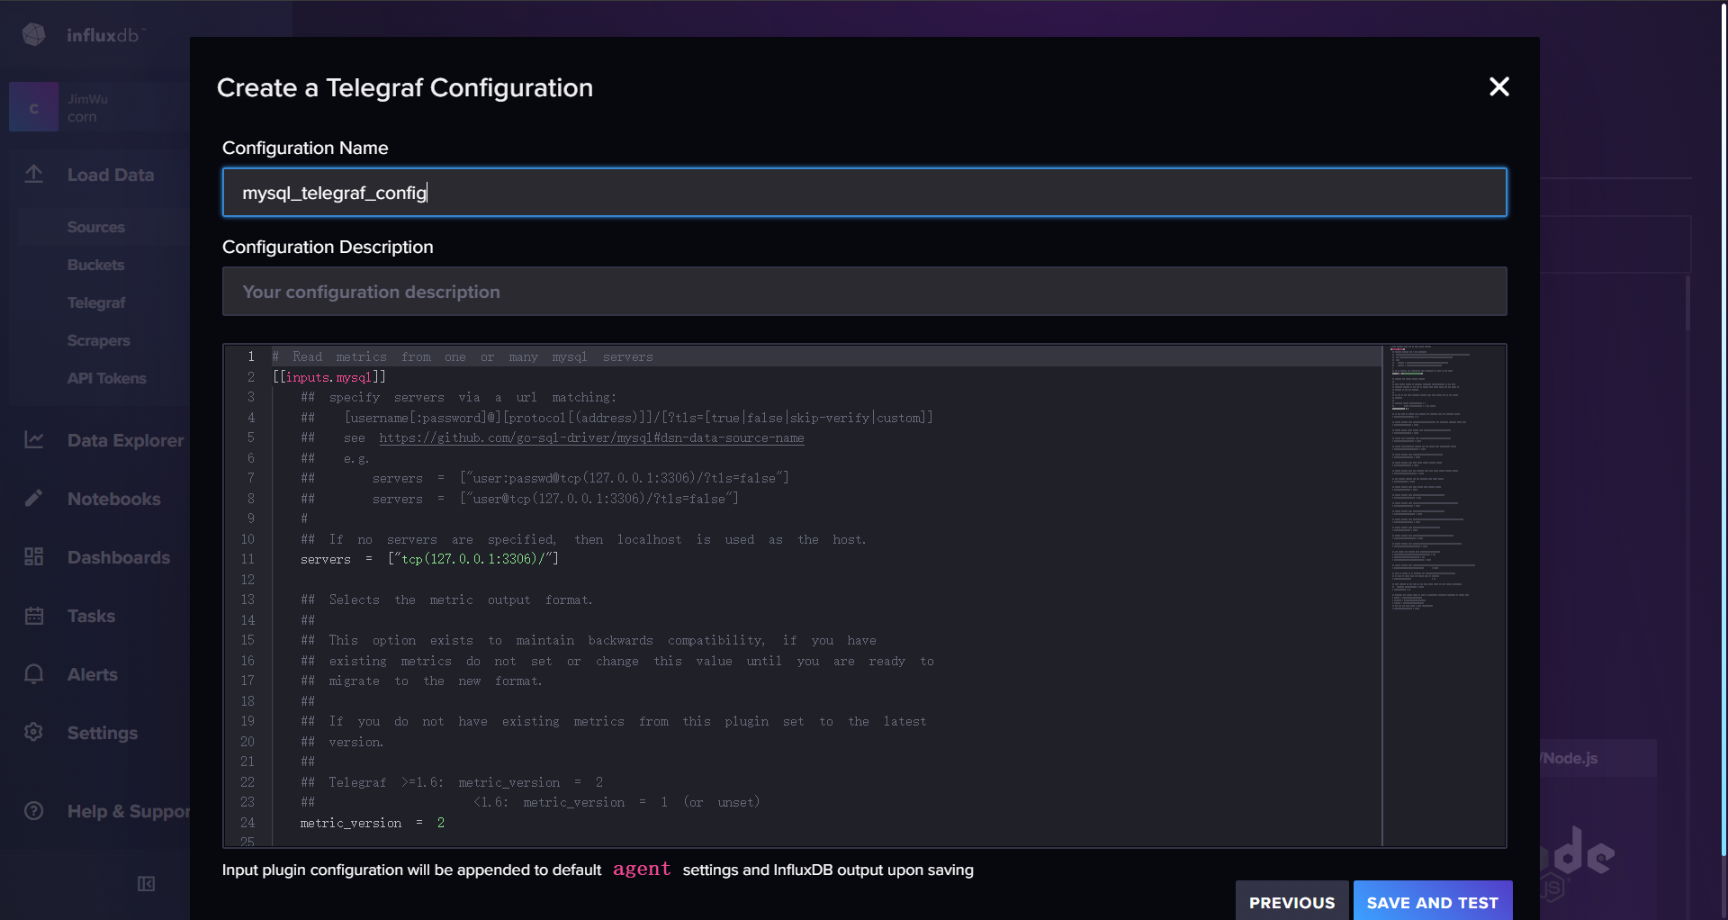Viewport: 1728px width, 920px height.
Task: Go to Data Explorer page
Action: pos(126,440)
